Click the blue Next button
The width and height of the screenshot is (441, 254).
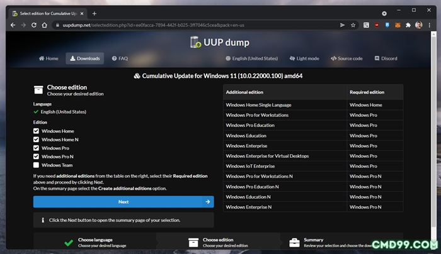pos(123,202)
